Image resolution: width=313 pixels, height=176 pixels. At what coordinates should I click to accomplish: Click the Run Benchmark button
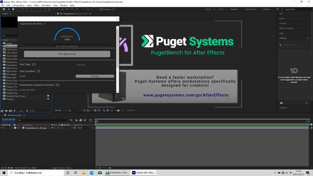pyautogui.click(x=67, y=54)
